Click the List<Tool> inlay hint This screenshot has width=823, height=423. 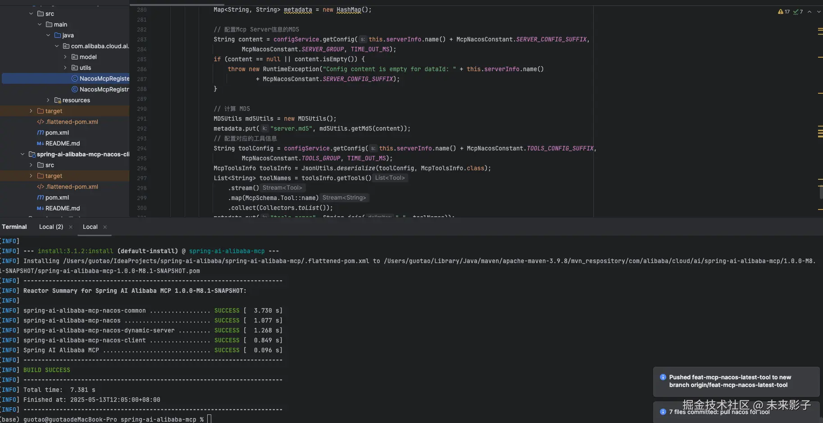390,178
